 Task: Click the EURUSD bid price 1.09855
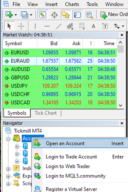pos(50,53)
